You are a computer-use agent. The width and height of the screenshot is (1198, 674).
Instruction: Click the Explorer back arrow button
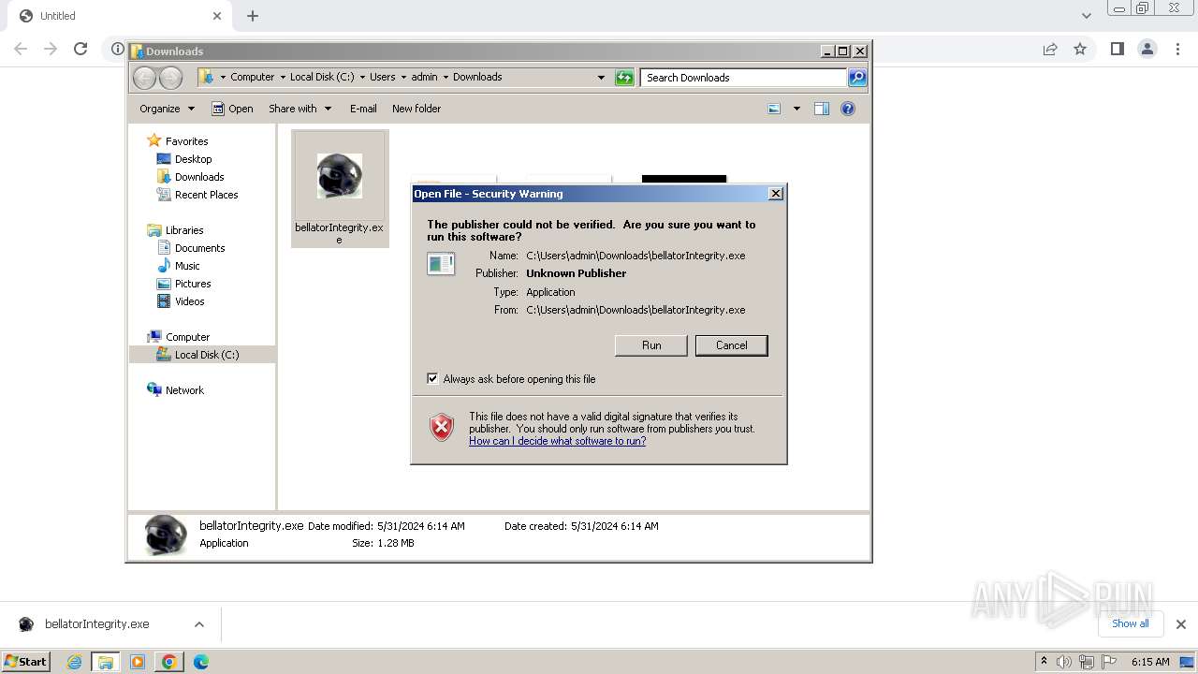click(x=145, y=78)
